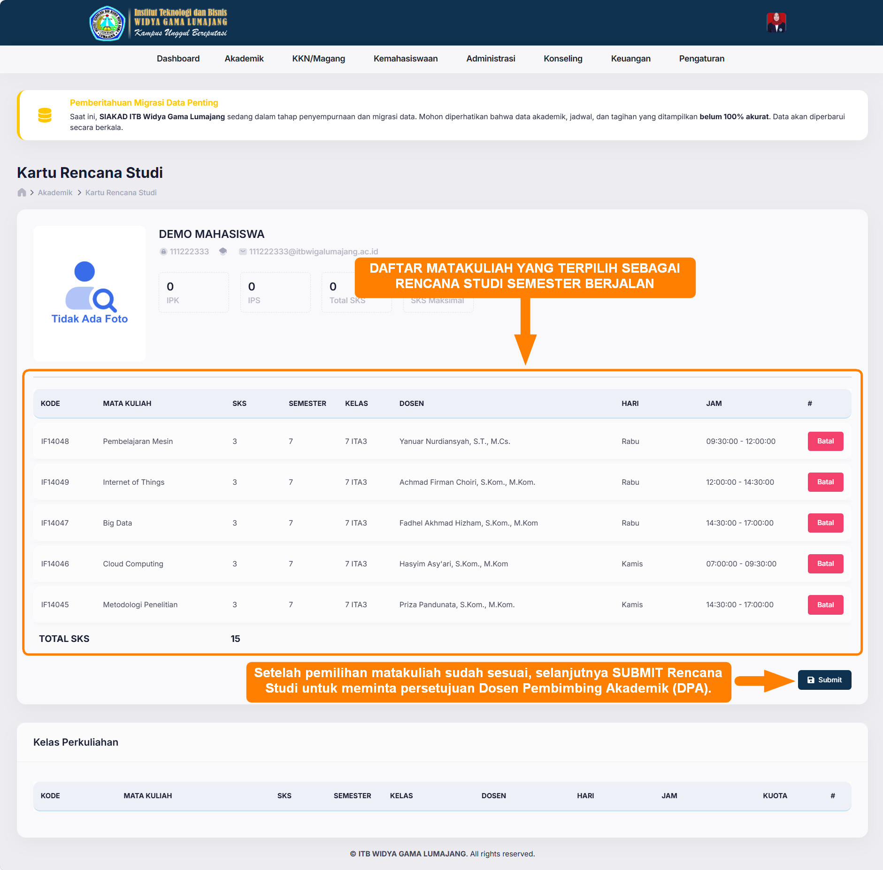The width and height of the screenshot is (883, 870).
Task: Cancel the Internet of Things course
Action: pyautogui.click(x=825, y=482)
